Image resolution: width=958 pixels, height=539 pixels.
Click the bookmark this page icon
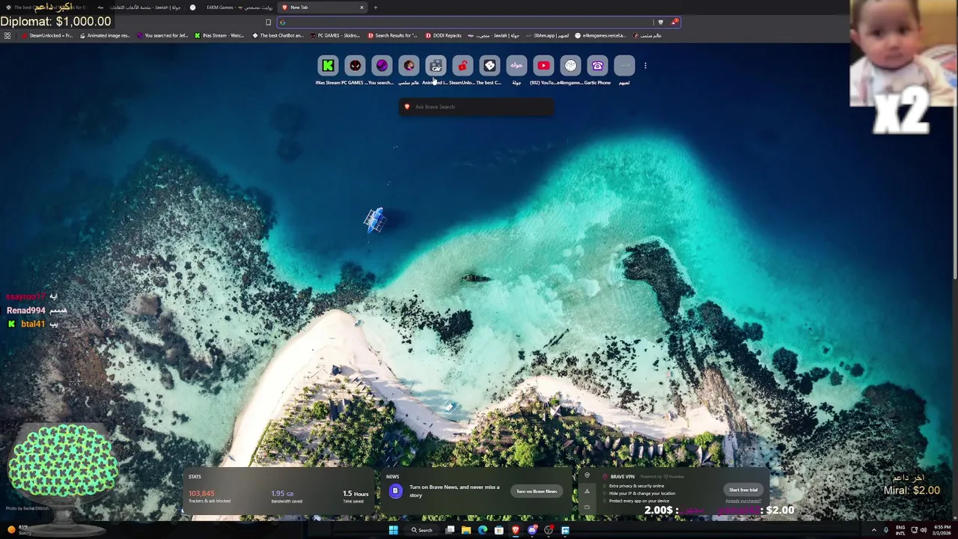(x=268, y=22)
